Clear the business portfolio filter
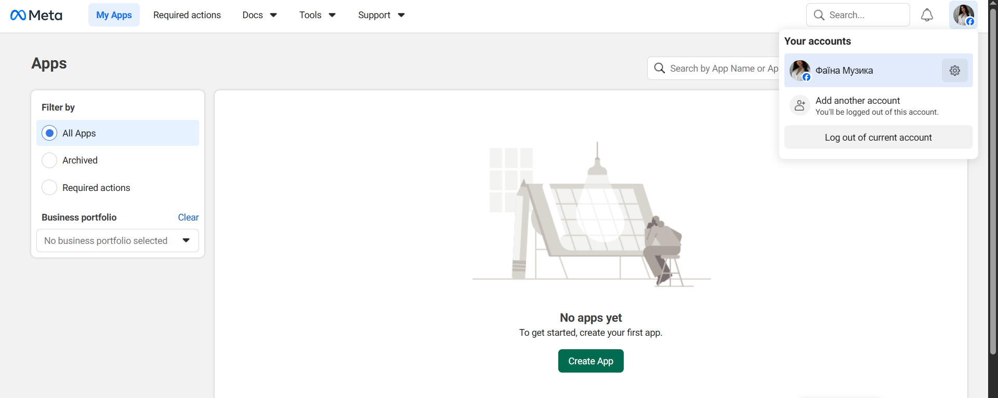This screenshot has width=998, height=398. click(188, 217)
